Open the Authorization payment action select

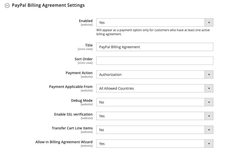click(x=155, y=75)
